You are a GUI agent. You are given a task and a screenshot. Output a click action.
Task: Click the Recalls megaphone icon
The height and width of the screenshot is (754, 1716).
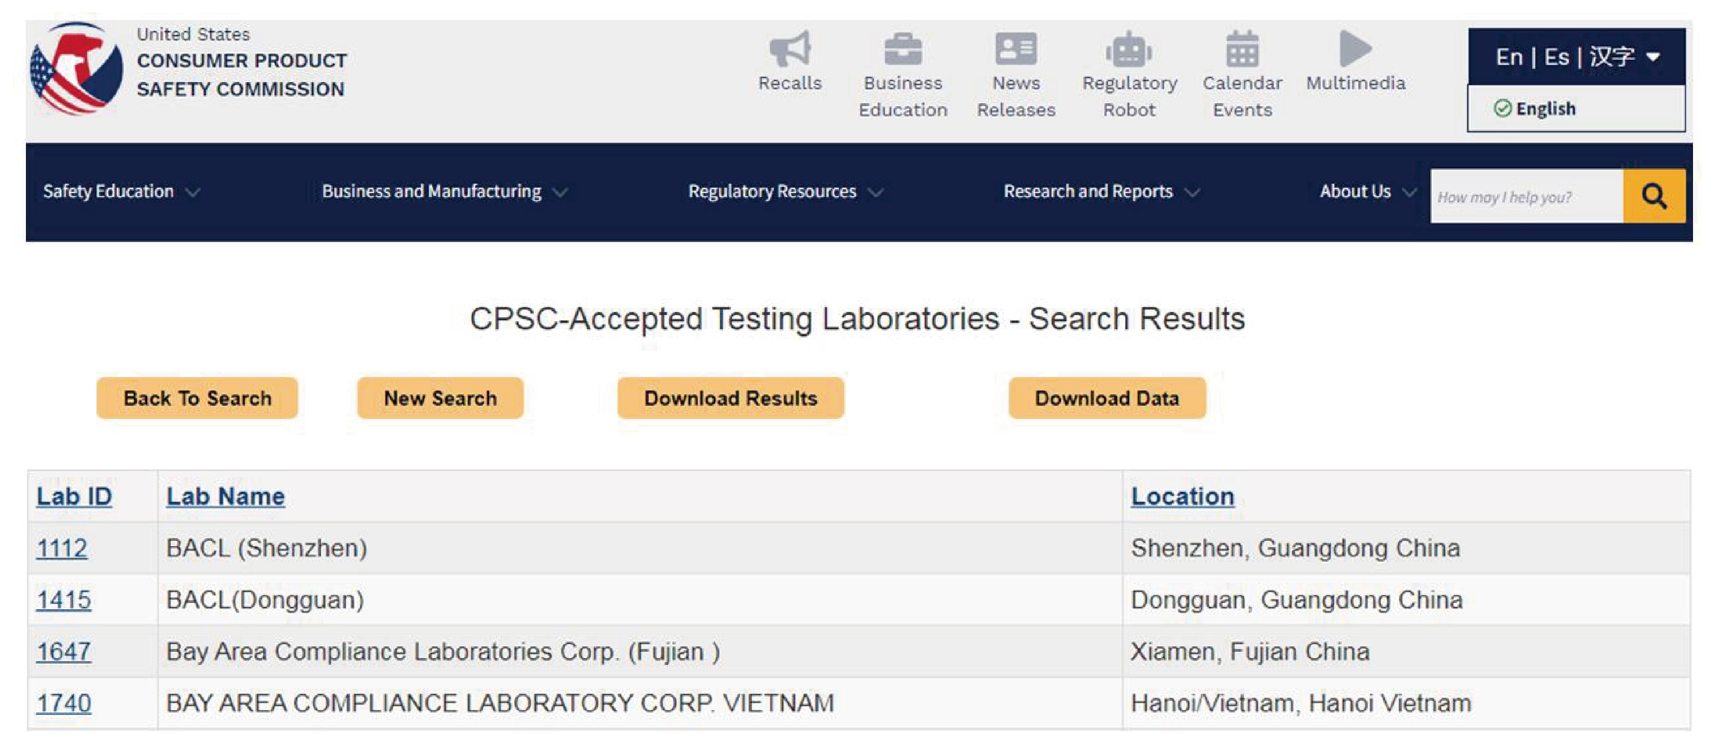pyautogui.click(x=790, y=48)
